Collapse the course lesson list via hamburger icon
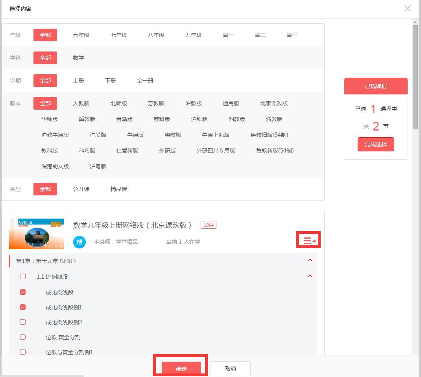The width and height of the screenshot is (421, 377). click(x=308, y=239)
